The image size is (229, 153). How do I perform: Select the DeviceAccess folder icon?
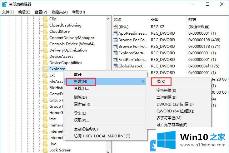(x=45, y=57)
